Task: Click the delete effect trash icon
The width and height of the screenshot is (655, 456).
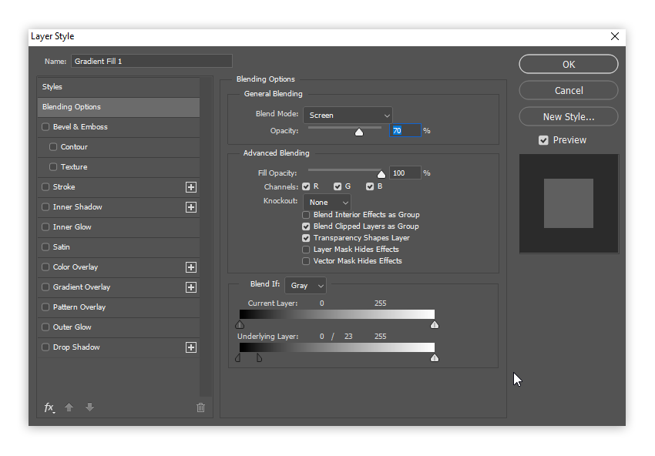Action: point(200,407)
